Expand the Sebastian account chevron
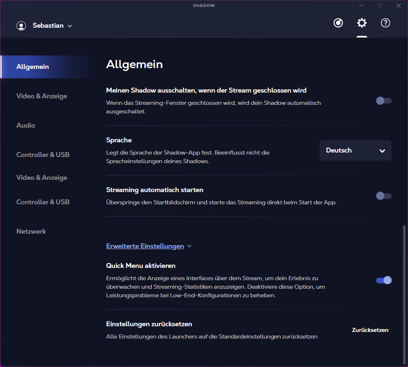Image resolution: width=408 pixels, height=367 pixels. click(x=70, y=26)
